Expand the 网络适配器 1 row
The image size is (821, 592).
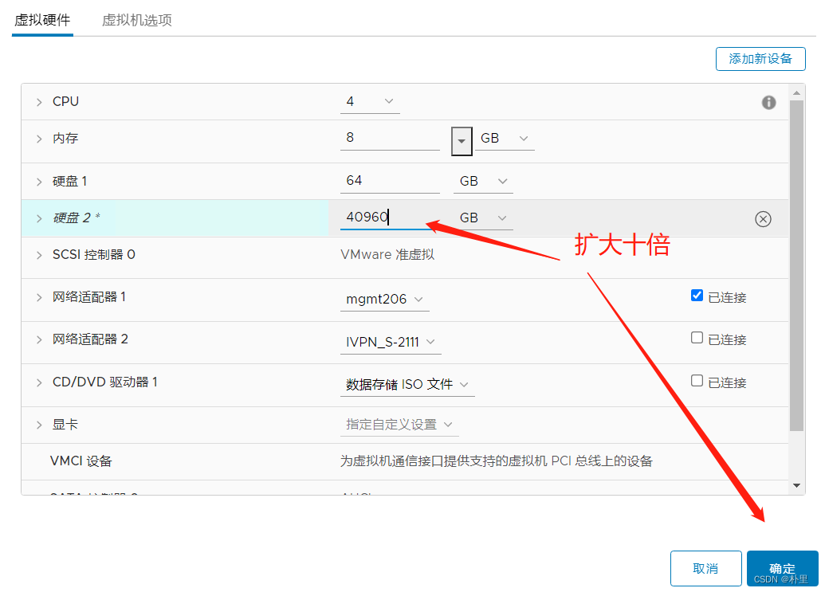[39, 297]
